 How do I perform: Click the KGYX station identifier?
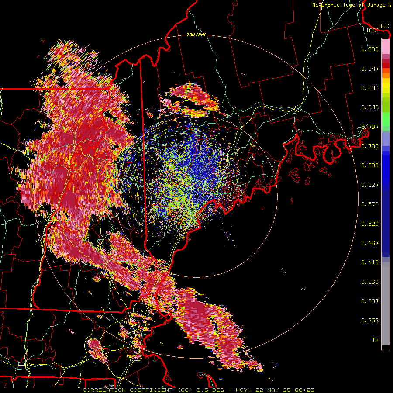244,390
